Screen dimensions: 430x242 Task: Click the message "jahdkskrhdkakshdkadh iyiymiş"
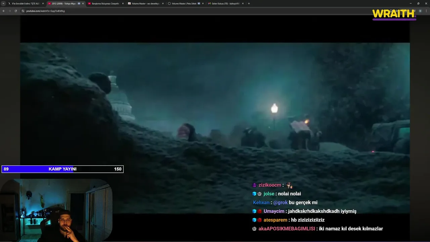(322, 211)
